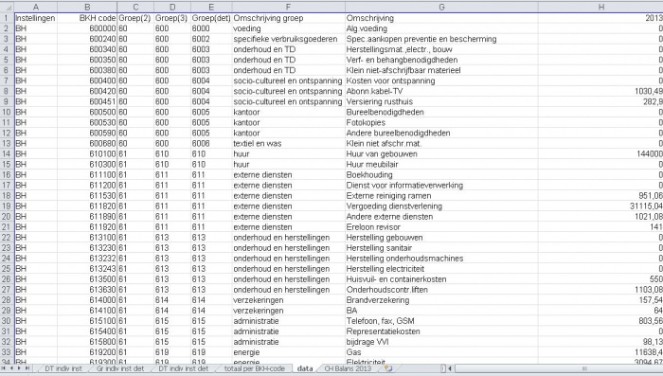
Task: Select the 'bijdrage VVI' cell
Action: 441,342
